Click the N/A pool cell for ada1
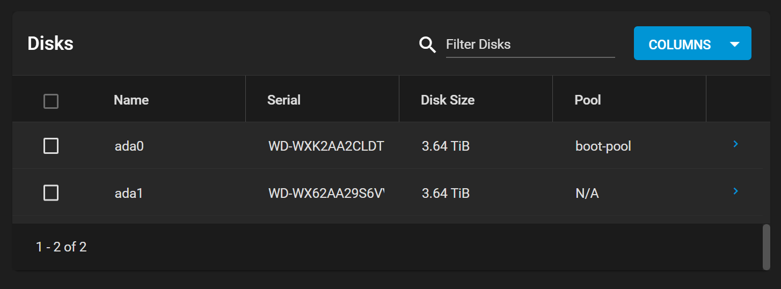This screenshot has height=289, width=781. click(x=587, y=193)
